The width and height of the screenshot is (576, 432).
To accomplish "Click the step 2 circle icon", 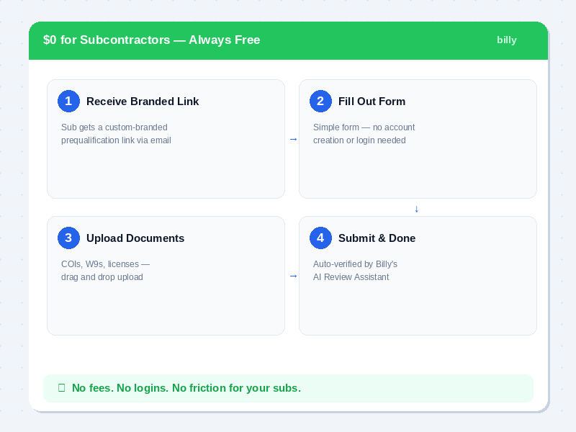I will pyautogui.click(x=320, y=101).
